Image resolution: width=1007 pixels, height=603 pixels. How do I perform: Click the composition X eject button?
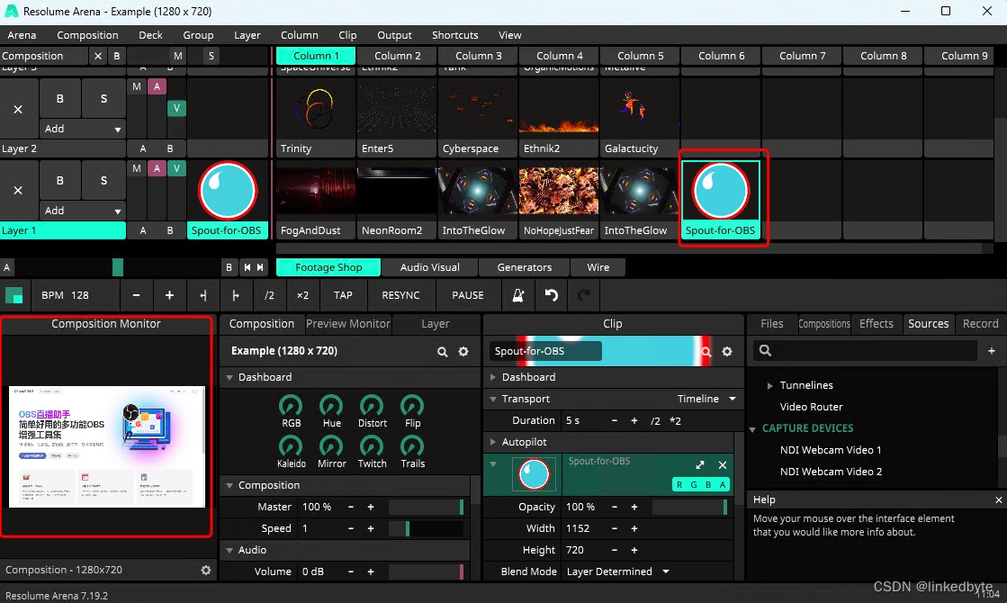pyautogui.click(x=97, y=56)
